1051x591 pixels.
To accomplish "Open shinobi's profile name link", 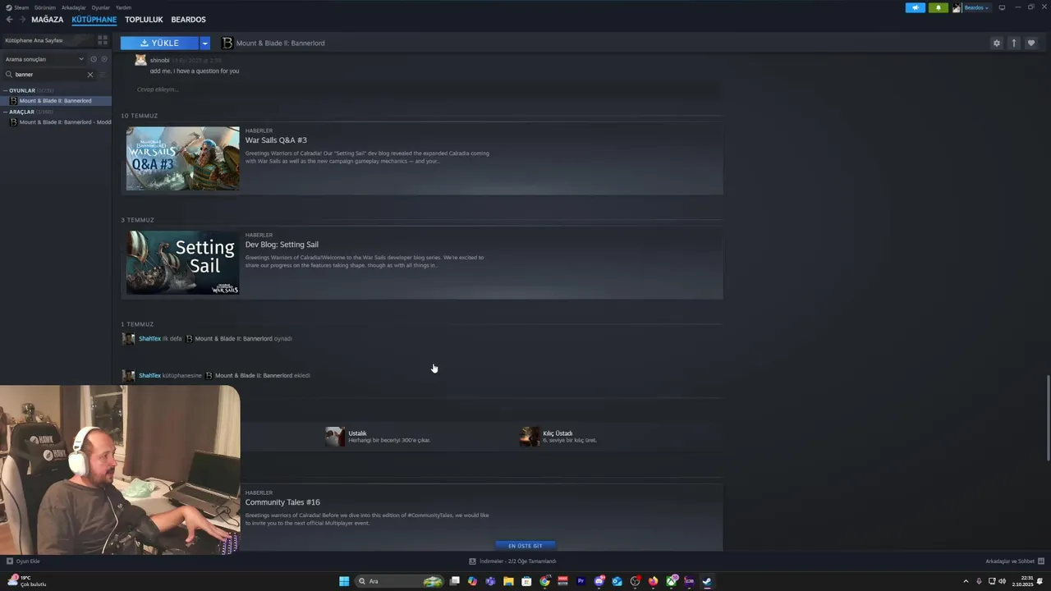I will coord(159,60).
